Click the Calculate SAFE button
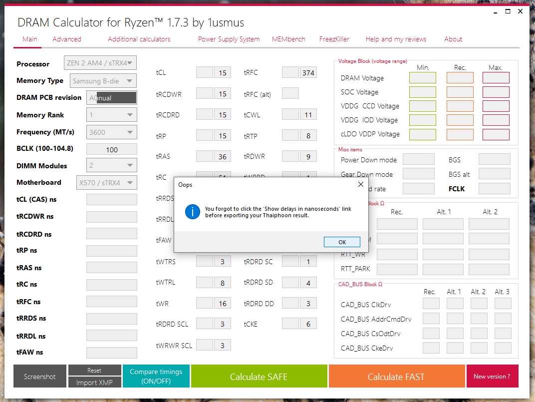 (x=259, y=377)
